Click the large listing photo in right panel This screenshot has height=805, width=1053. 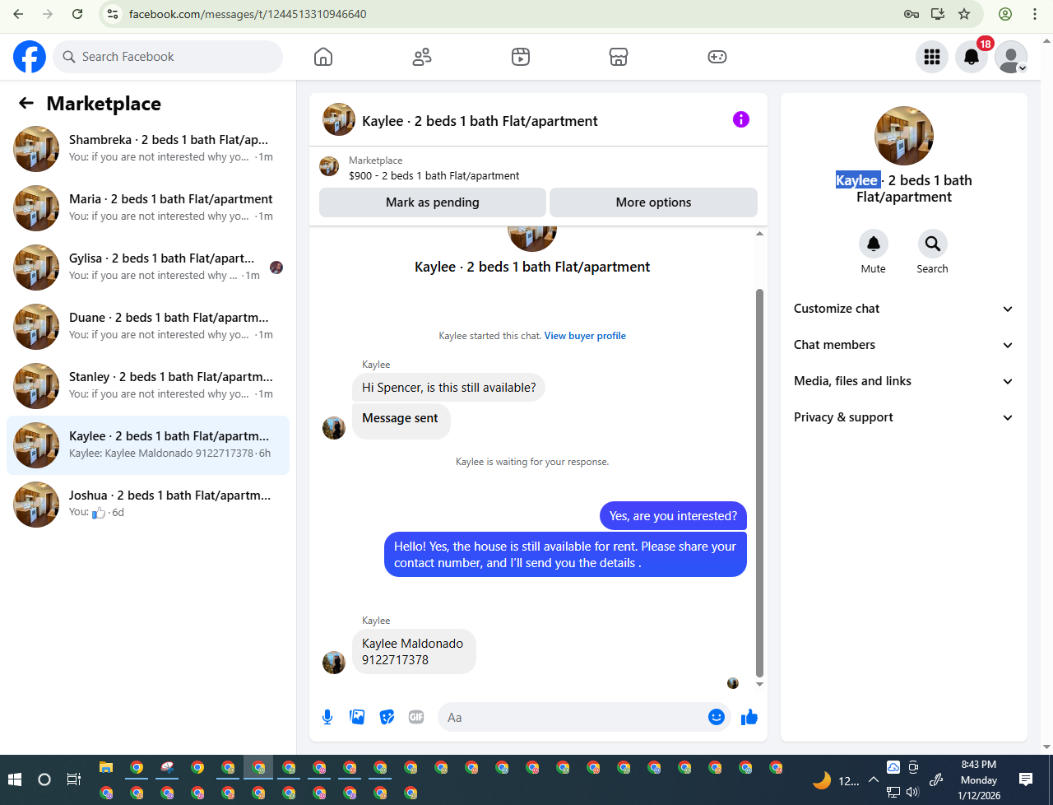click(x=904, y=136)
